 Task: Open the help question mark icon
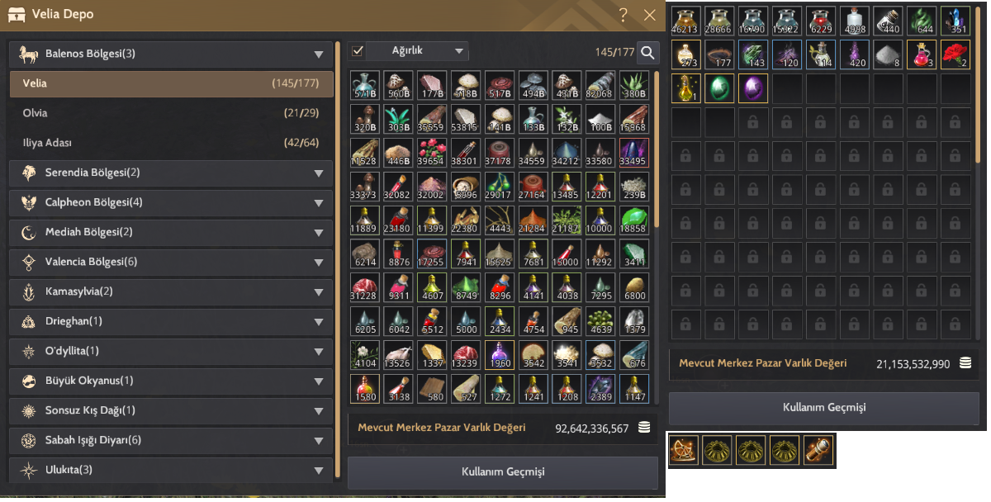coord(624,14)
